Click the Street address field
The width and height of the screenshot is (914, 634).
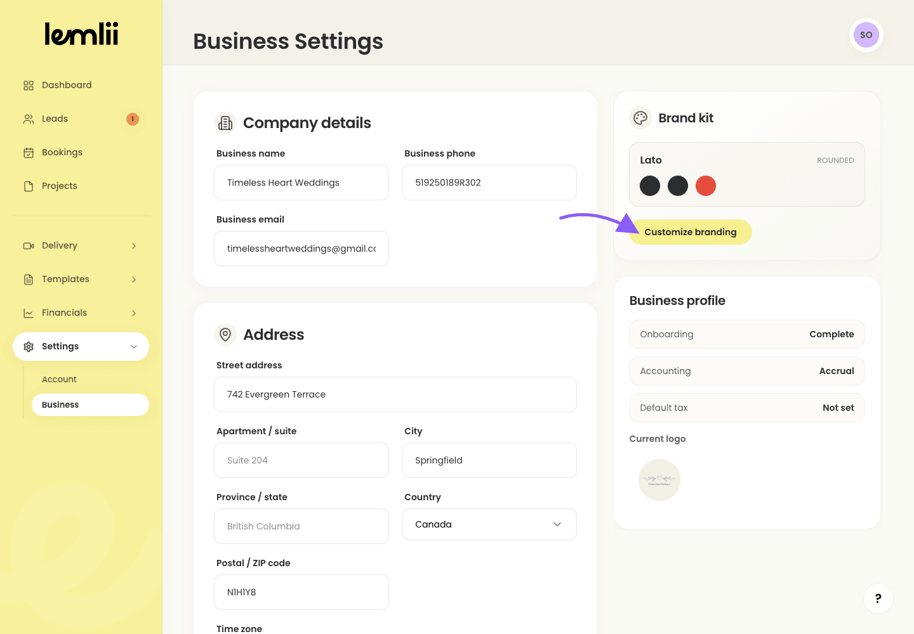395,394
